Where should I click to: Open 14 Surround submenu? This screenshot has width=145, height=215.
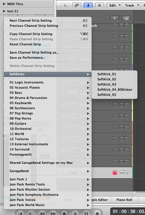pyautogui.click(x=48, y=149)
